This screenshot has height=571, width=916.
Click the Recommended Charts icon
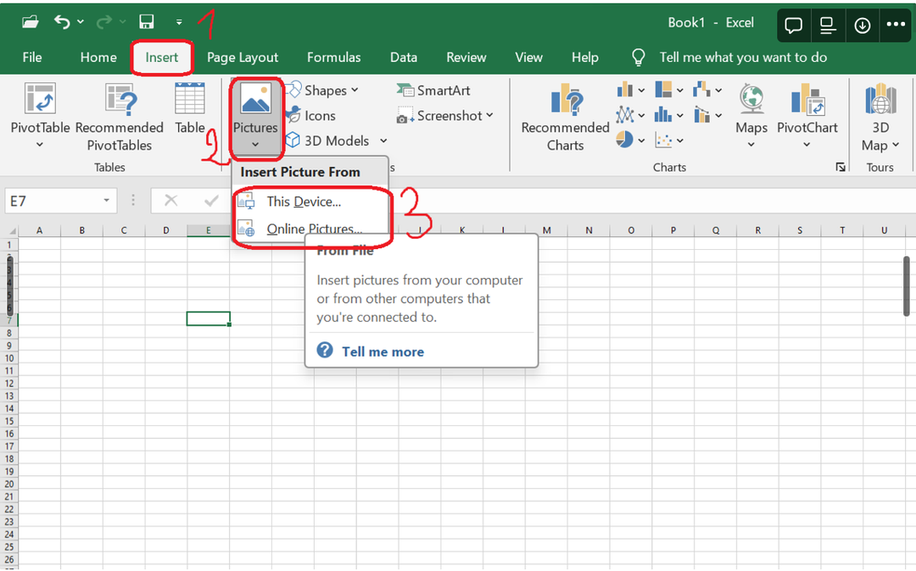[x=565, y=100]
